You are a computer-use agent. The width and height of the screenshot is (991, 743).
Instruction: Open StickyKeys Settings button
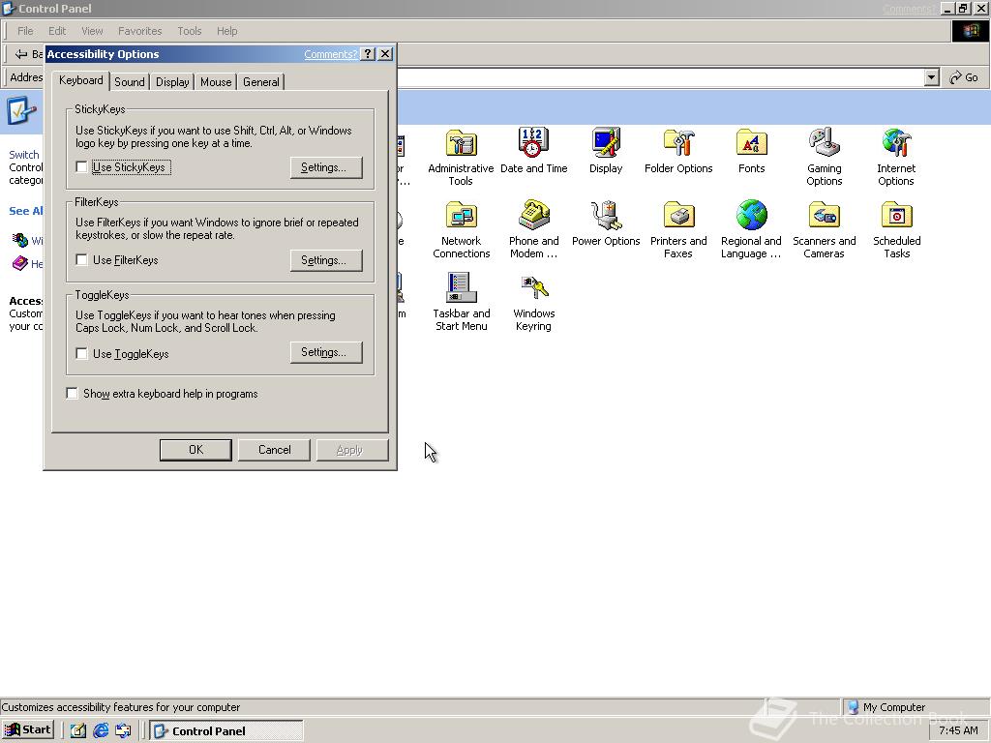(x=326, y=167)
